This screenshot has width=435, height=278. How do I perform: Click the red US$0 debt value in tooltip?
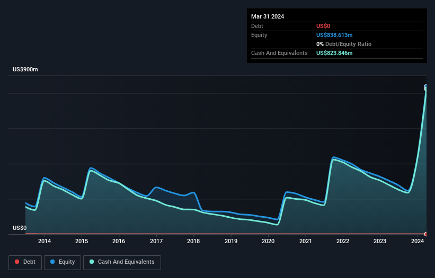pos(323,26)
